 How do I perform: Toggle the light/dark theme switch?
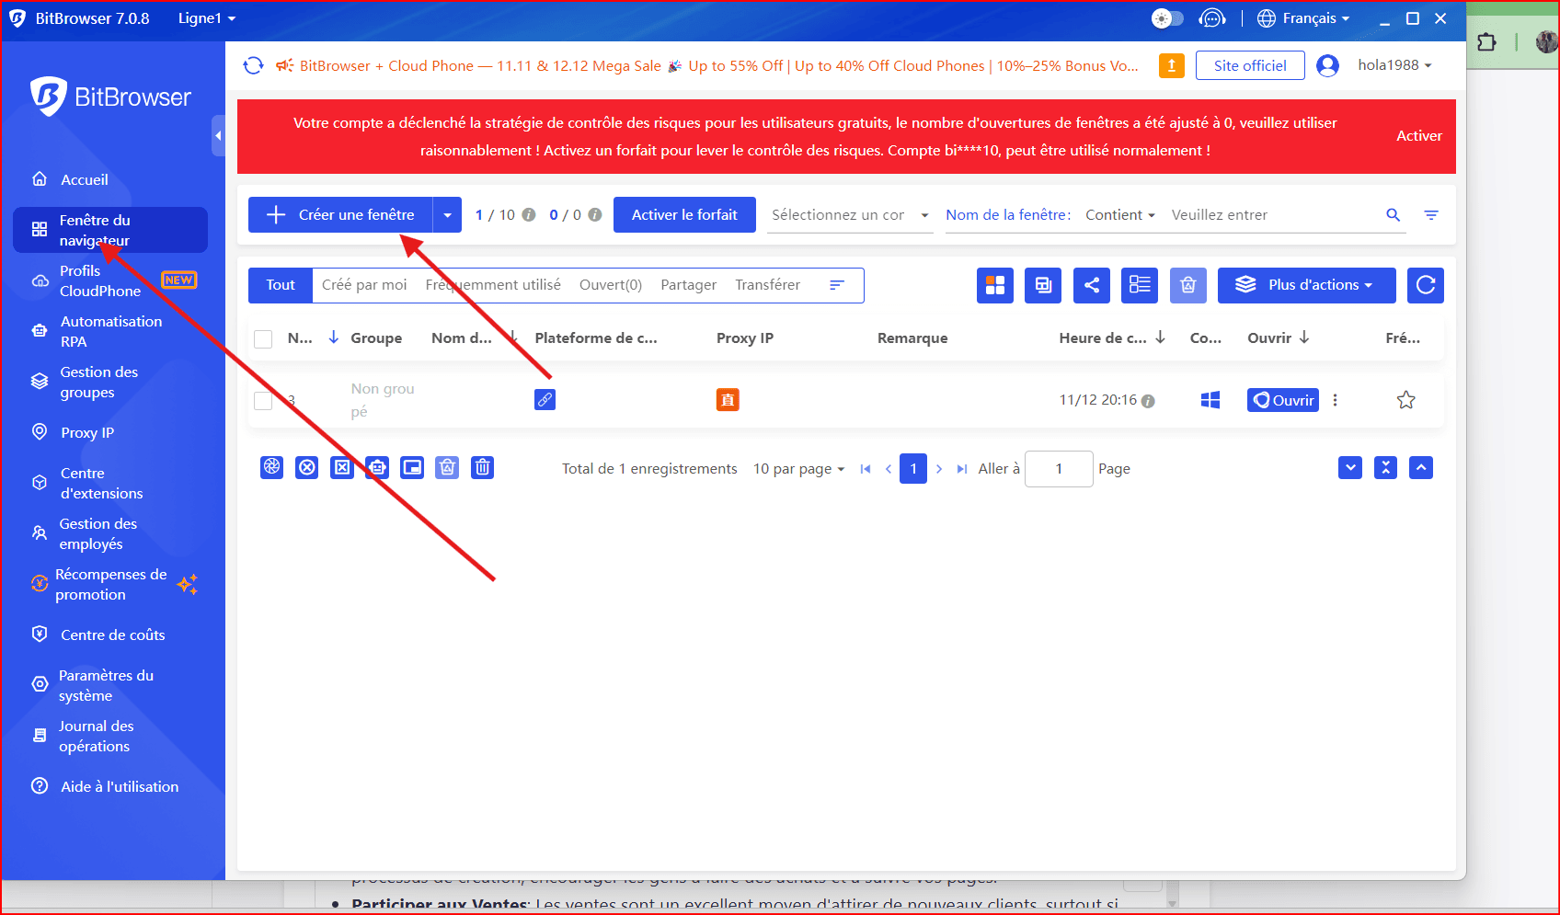[1167, 18]
